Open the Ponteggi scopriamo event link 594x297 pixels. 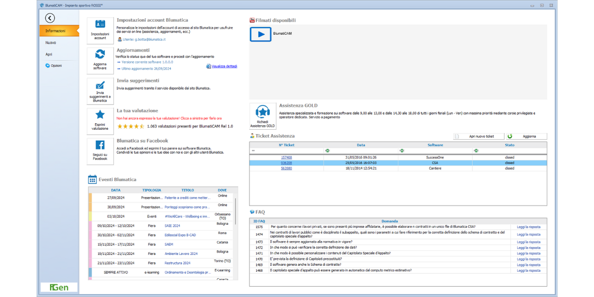(x=188, y=207)
